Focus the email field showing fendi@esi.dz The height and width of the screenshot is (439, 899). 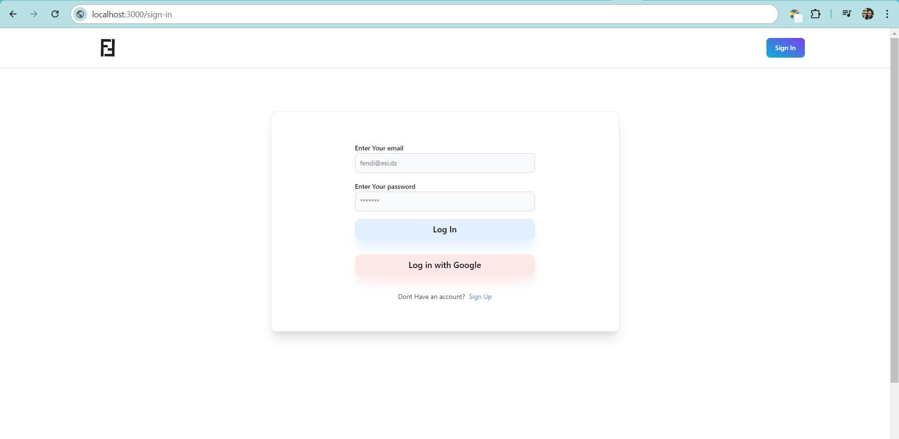tap(445, 163)
